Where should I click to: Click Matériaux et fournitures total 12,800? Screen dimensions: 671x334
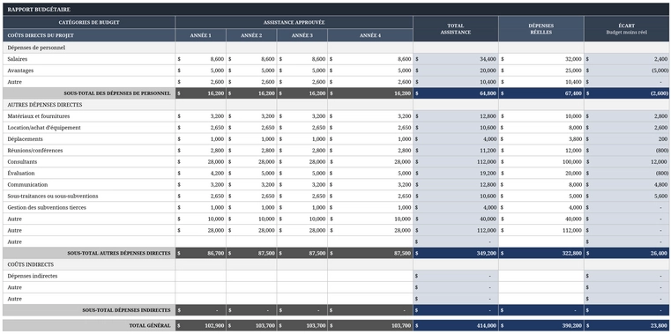[456, 116]
